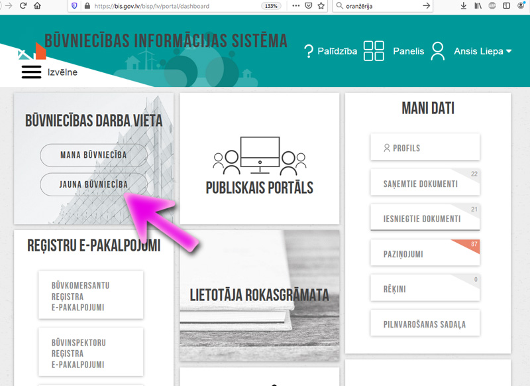Click the Palīdzība question mark icon

coord(308,51)
